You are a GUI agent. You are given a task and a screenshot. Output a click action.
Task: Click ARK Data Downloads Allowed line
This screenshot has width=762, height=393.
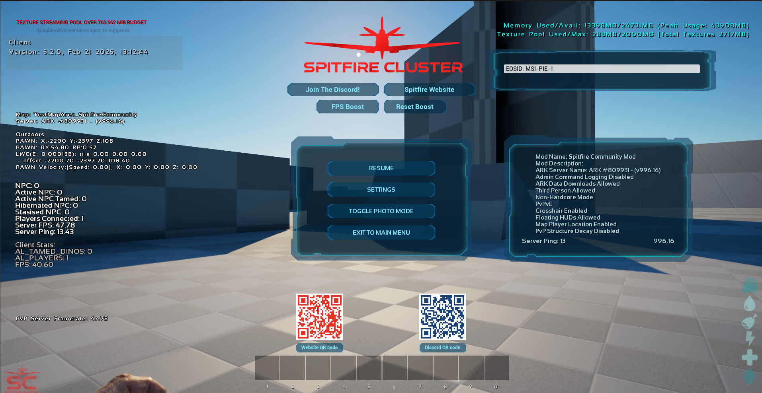click(577, 184)
